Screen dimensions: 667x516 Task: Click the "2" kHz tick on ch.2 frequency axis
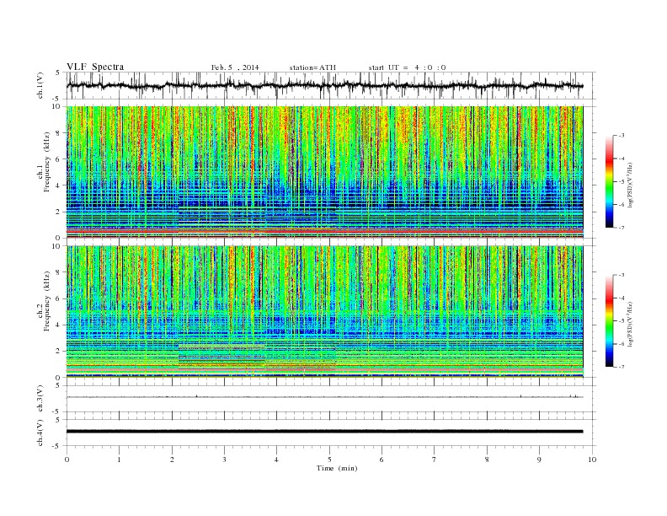tap(58, 352)
